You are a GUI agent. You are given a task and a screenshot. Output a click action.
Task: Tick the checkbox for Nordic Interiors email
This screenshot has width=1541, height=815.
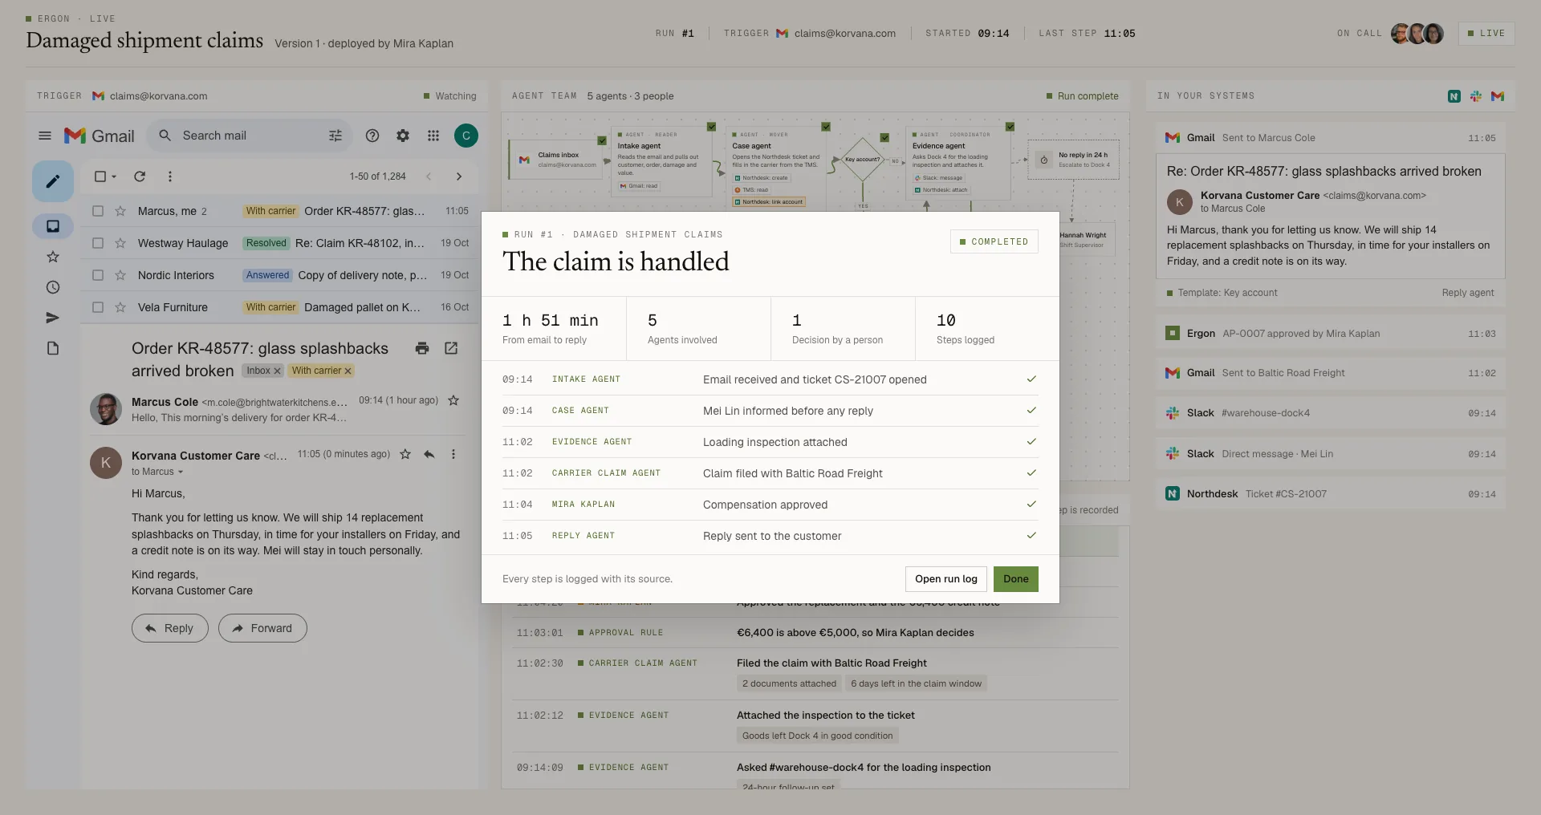(98, 275)
